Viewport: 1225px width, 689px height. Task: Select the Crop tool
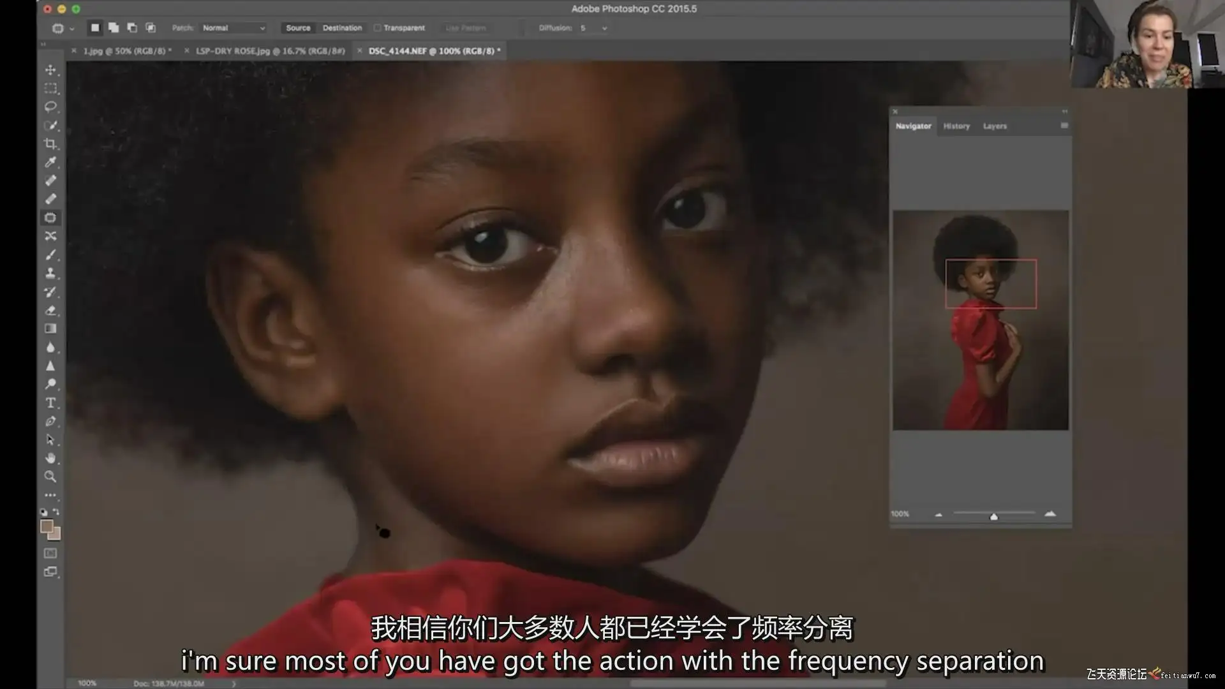point(50,144)
